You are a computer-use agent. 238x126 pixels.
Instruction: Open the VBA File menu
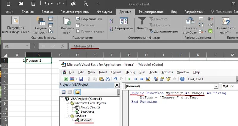[x=71, y=72]
